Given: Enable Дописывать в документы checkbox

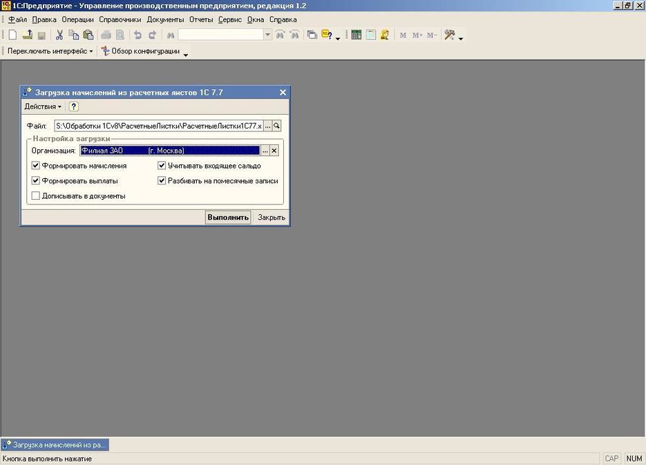Looking at the screenshot, I should click(35, 196).
